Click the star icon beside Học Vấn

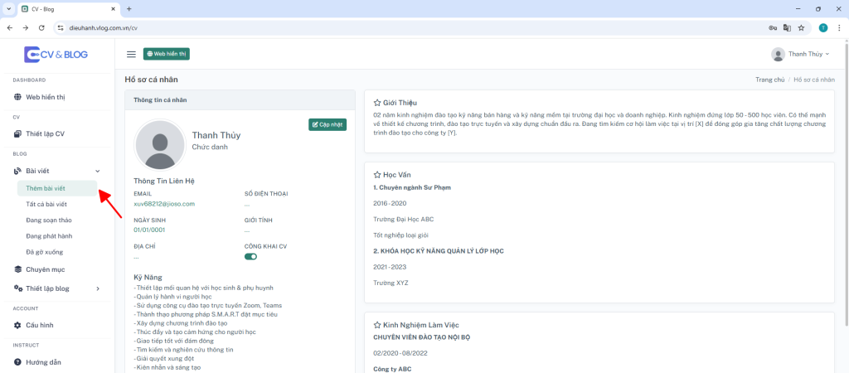pos(377,175)
